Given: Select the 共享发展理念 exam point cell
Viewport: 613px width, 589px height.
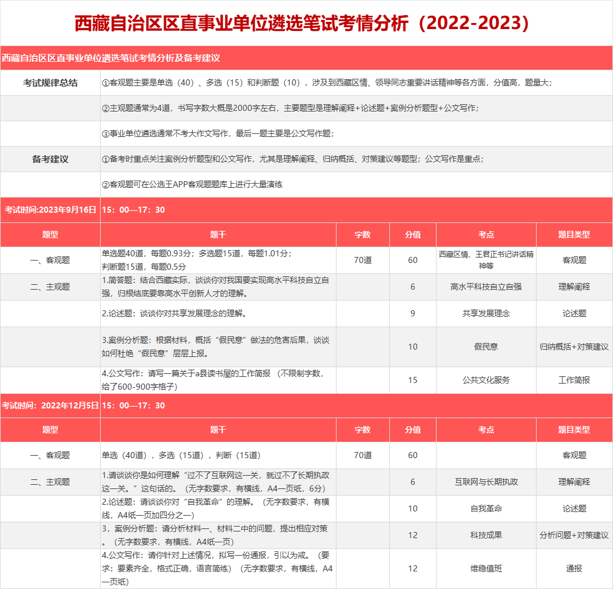Looking at the screenshot, I should (x=486, y=313).
